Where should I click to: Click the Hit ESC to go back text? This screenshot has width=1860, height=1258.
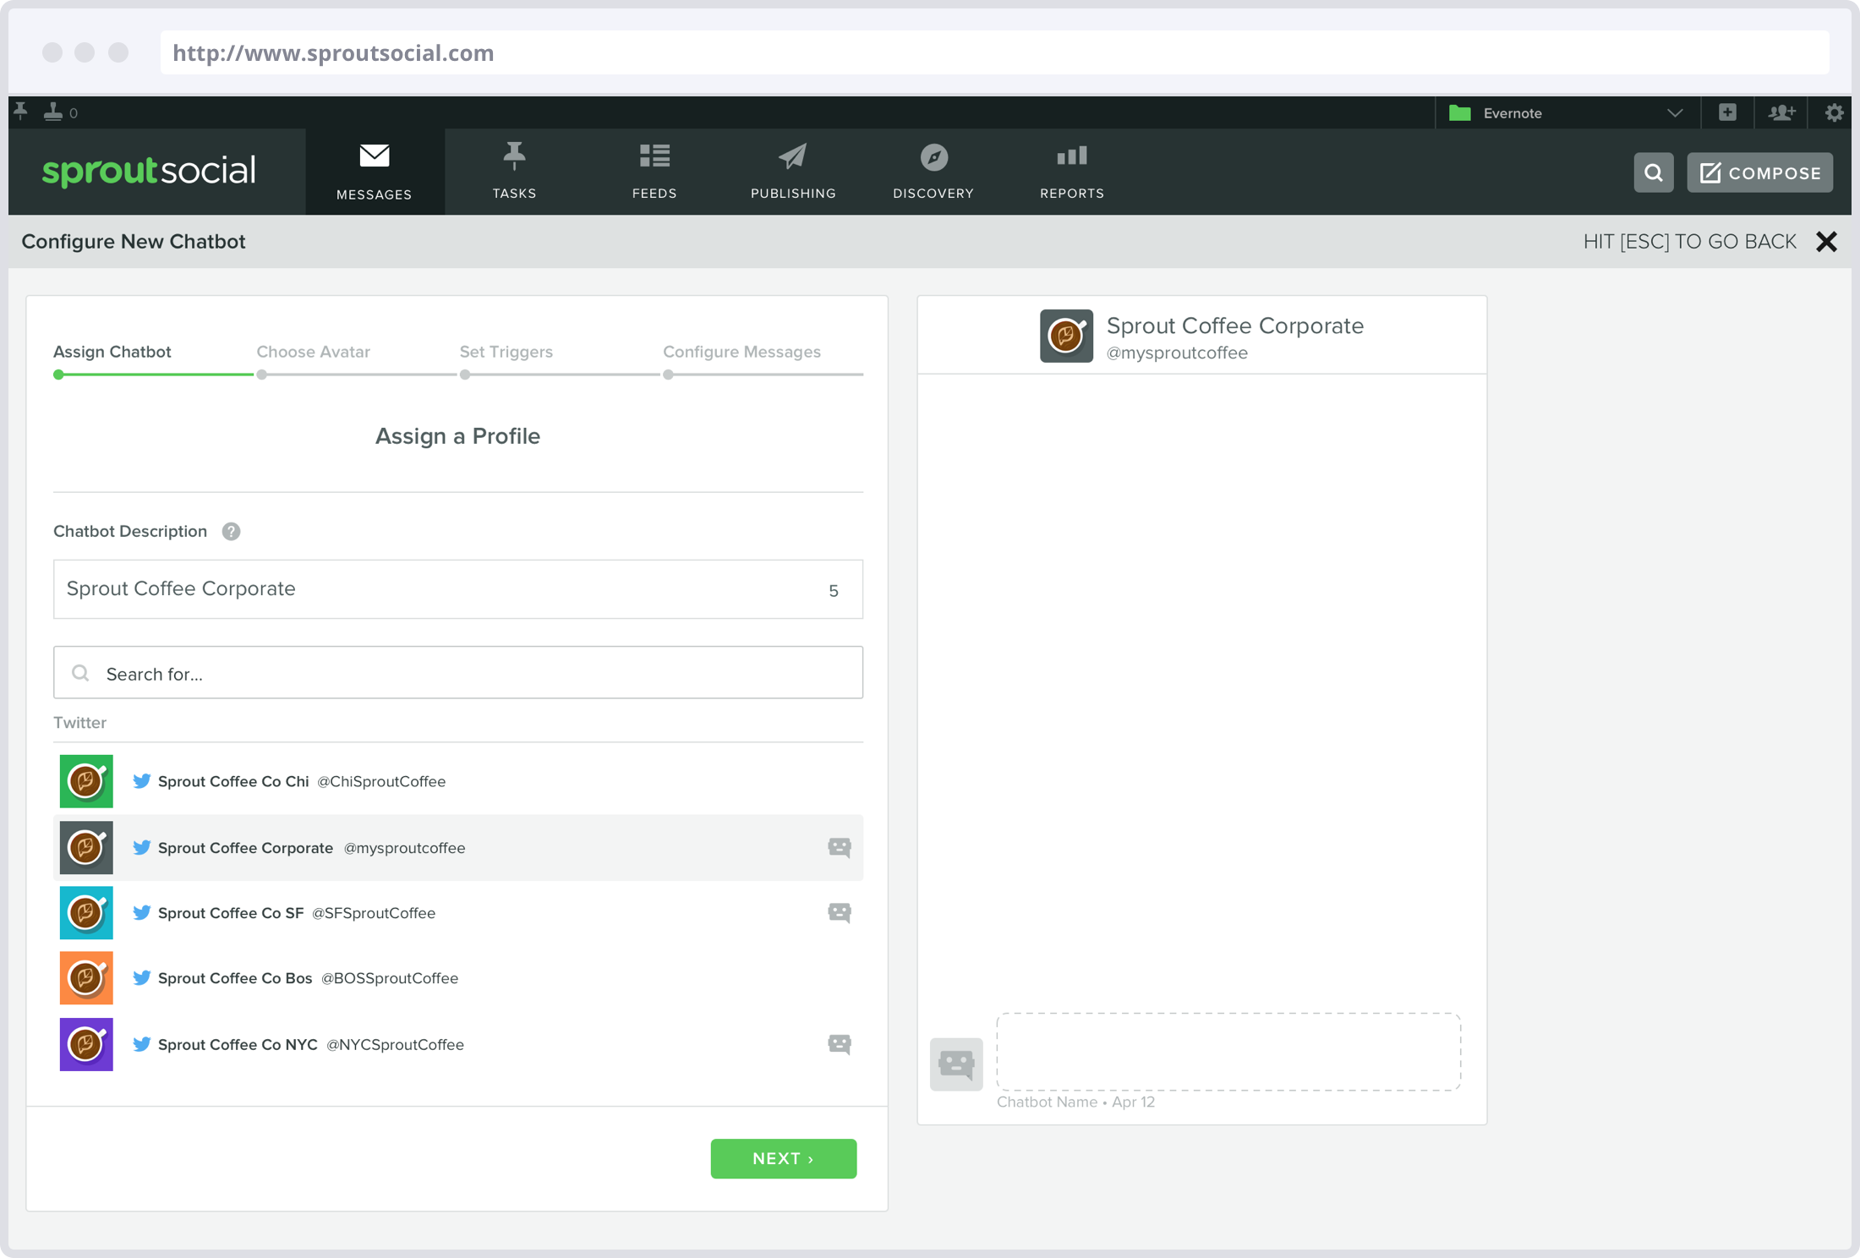1689,242
